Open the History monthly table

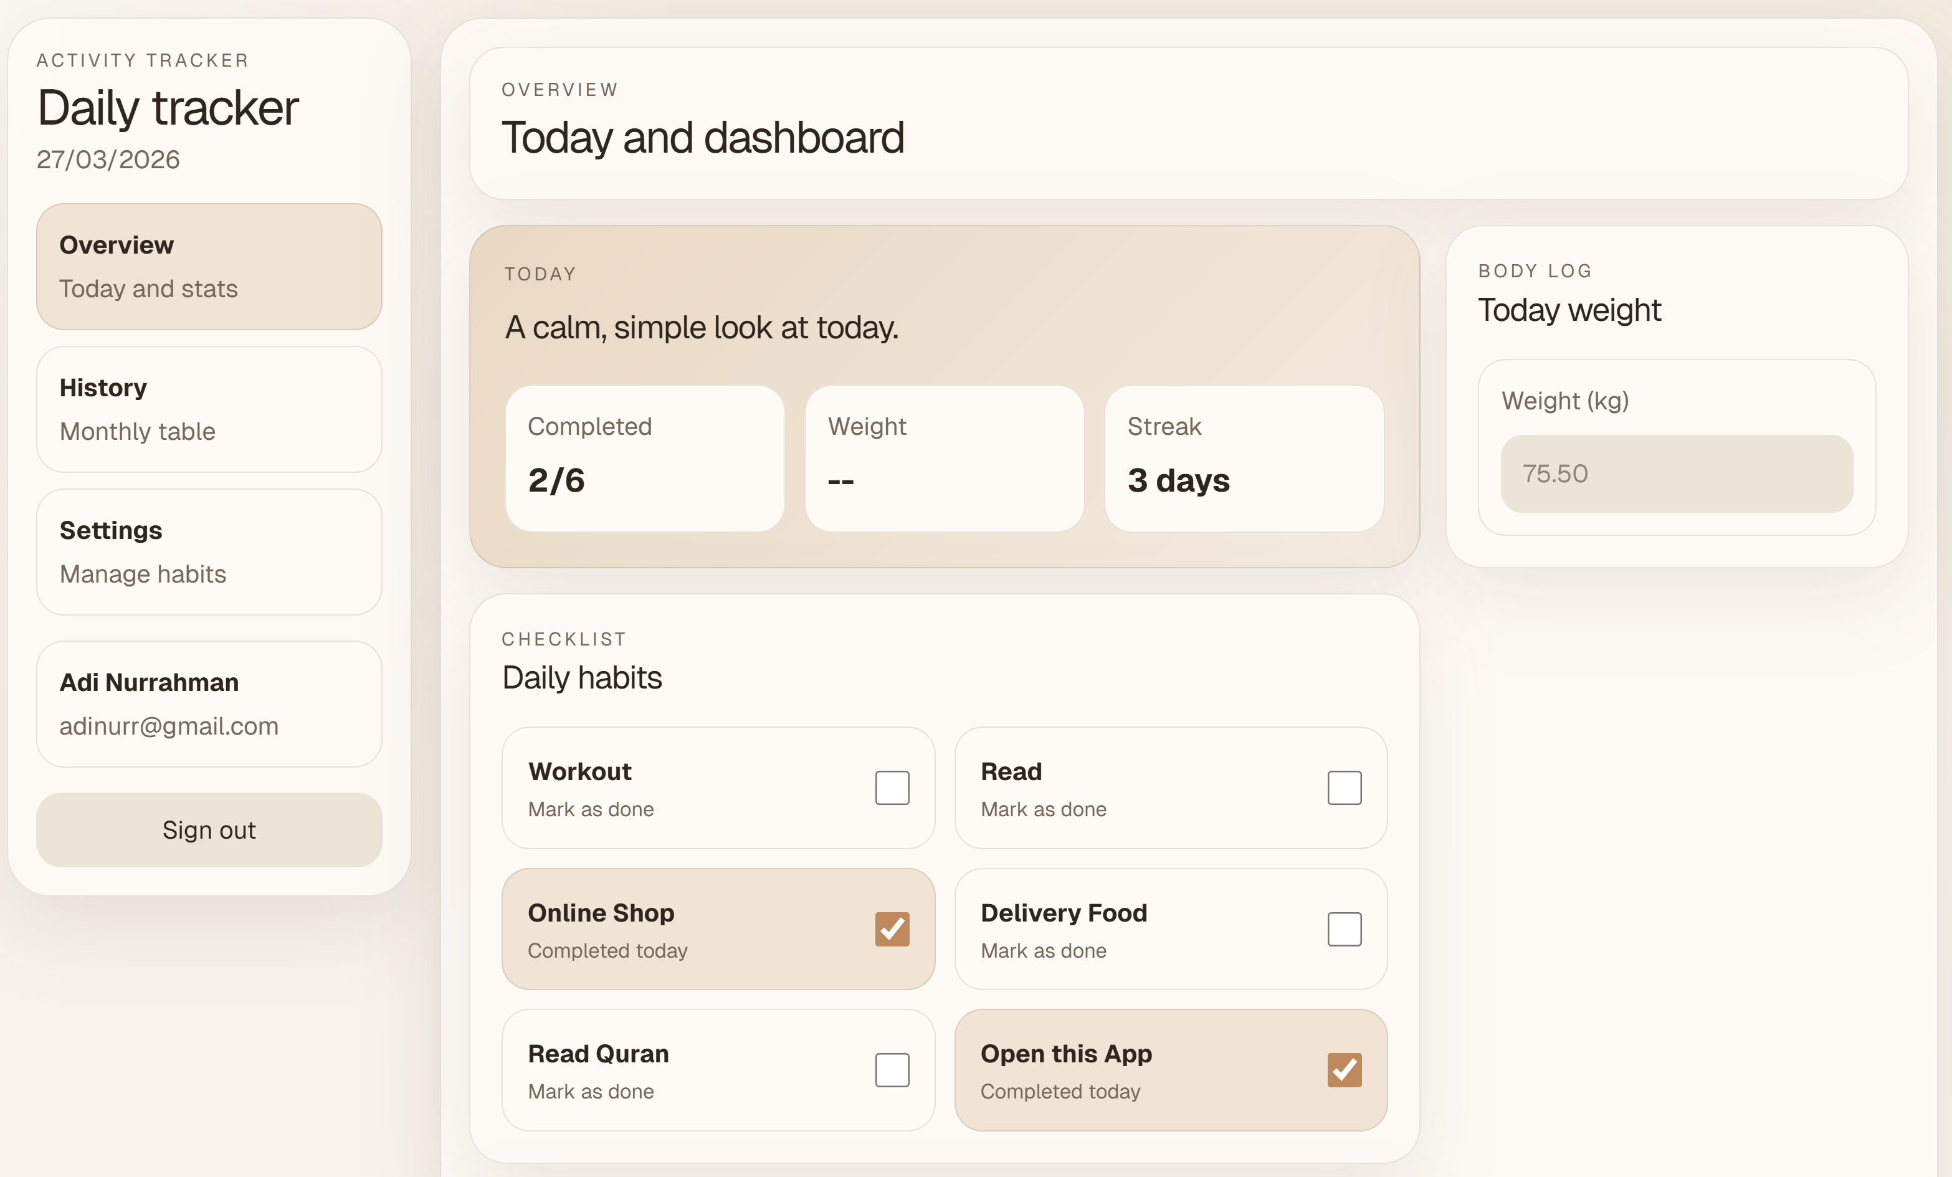(208, 409)
